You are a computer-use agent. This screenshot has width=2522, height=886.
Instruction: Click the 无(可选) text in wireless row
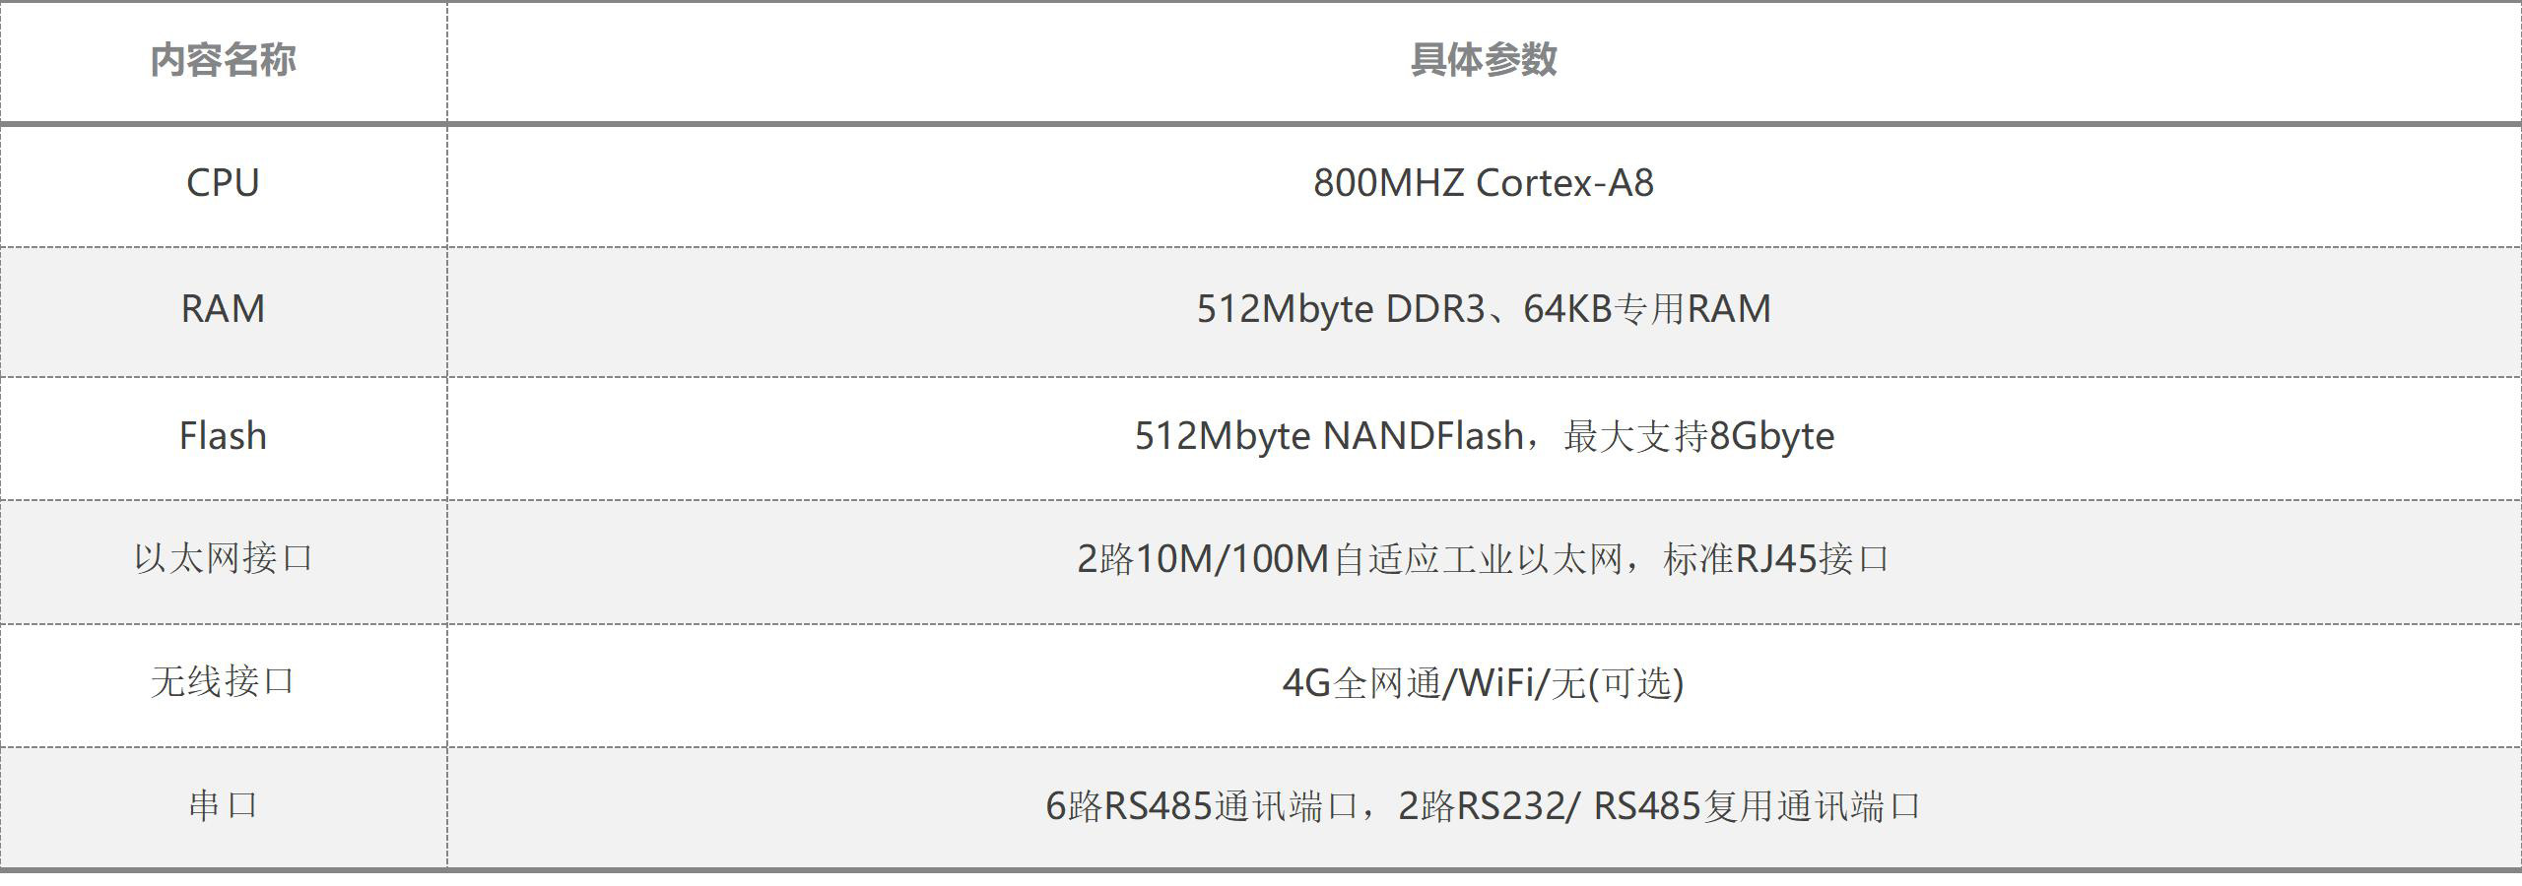point(1618,683)
